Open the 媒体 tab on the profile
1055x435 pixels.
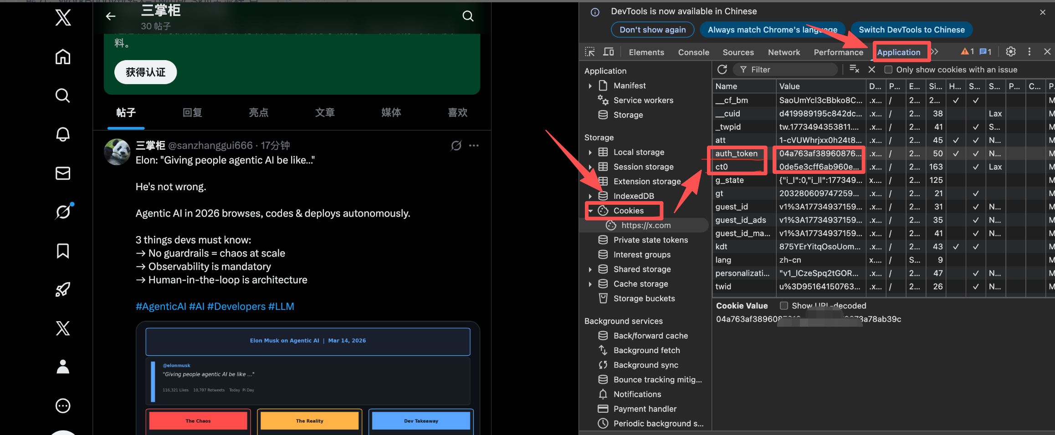coord(391,112)
